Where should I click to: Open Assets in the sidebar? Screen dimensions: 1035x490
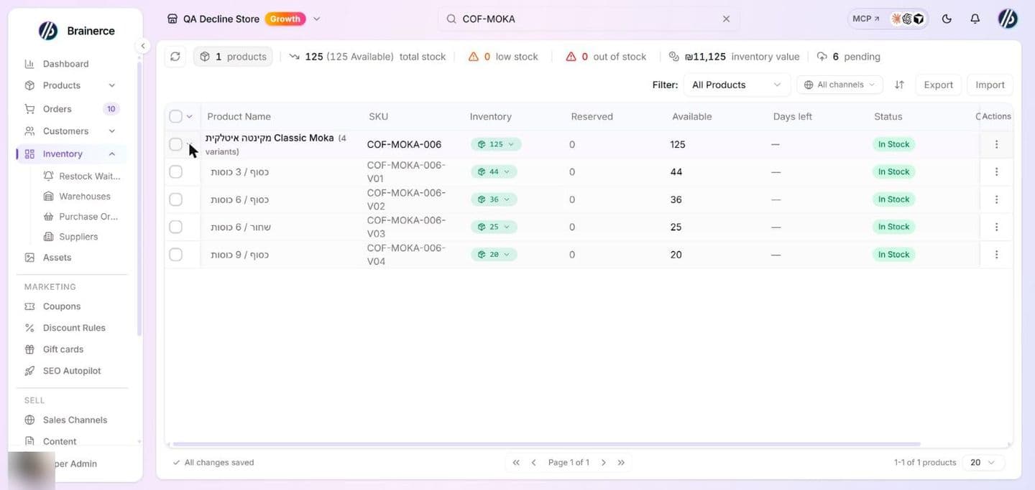click(57, 258)
